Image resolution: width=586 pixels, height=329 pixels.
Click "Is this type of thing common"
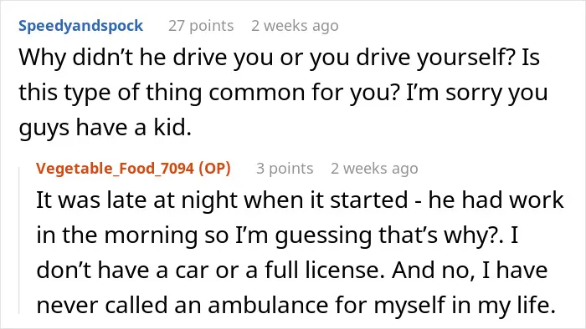(x=279, y=75)
